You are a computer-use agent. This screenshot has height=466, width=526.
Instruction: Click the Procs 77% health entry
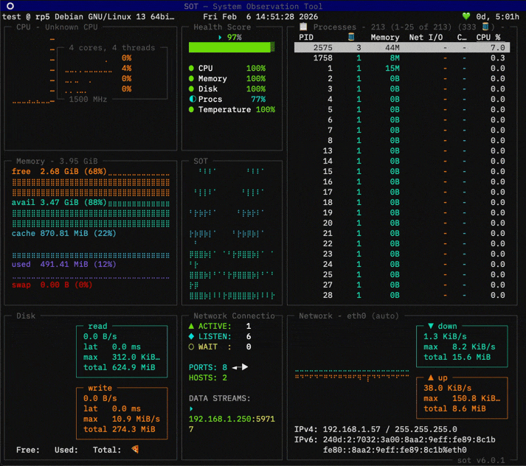(227, 100)
